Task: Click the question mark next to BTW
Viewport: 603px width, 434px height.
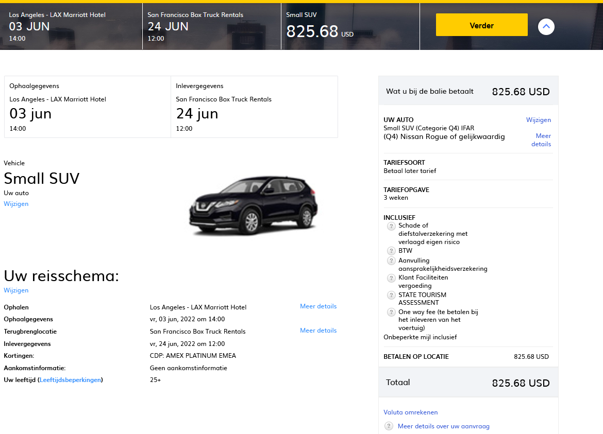Action: (391, 251)
